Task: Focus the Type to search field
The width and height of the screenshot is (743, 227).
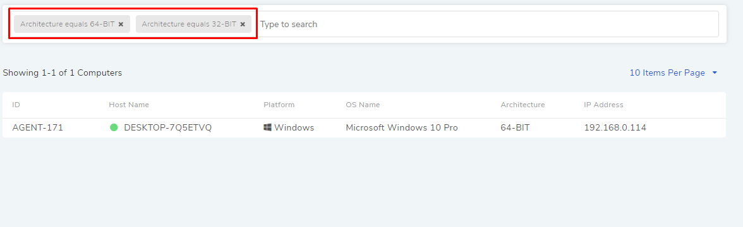Action: (488, 24)
